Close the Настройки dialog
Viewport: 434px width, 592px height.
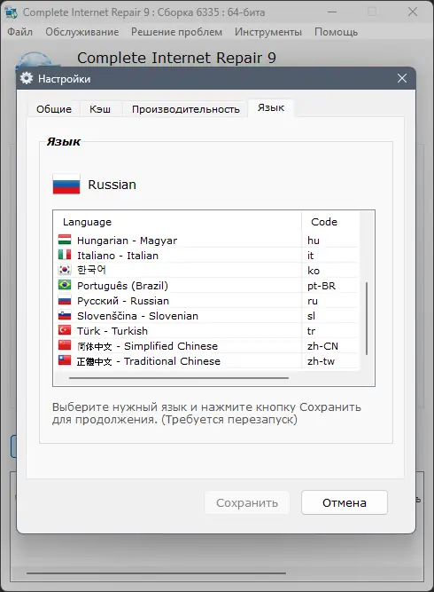tap(402, 78)
